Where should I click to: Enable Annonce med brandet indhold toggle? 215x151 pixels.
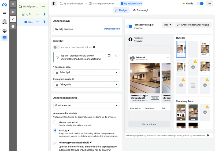tap(56, 47)
